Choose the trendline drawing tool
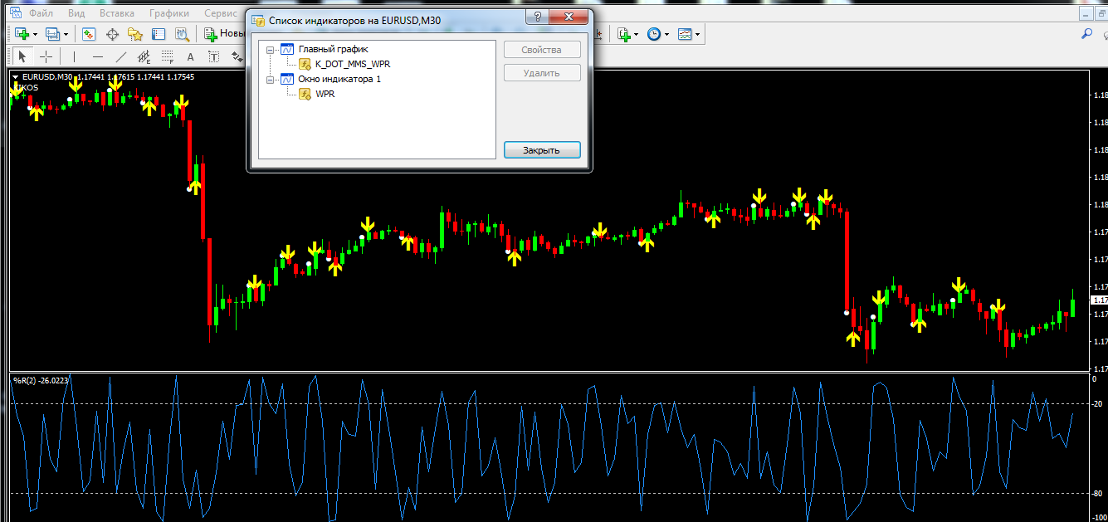The width and height of the screenshot is (1108, 522). 121,56
